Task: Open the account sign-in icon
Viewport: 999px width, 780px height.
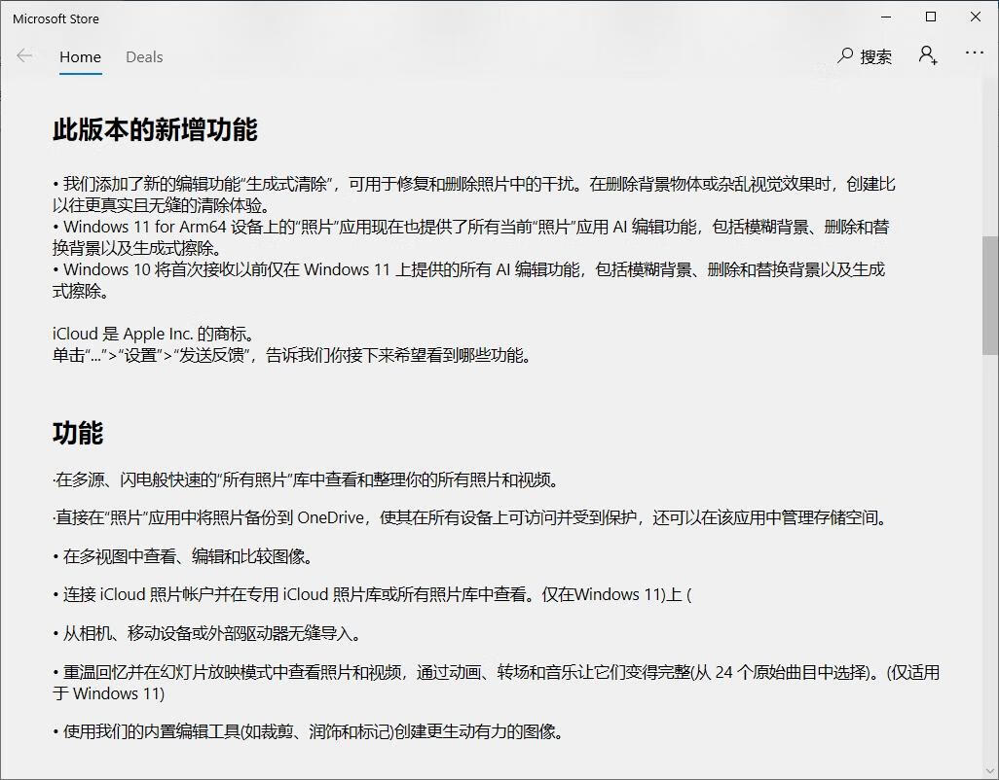Action: tap(928, 55)
